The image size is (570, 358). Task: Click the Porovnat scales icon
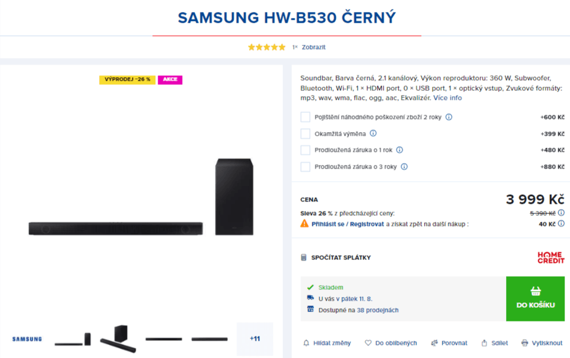pyautogui.click(x=434, y=342)
